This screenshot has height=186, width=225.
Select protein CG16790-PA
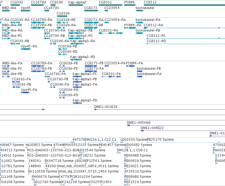pyautogui.click(x=55, y=74)
